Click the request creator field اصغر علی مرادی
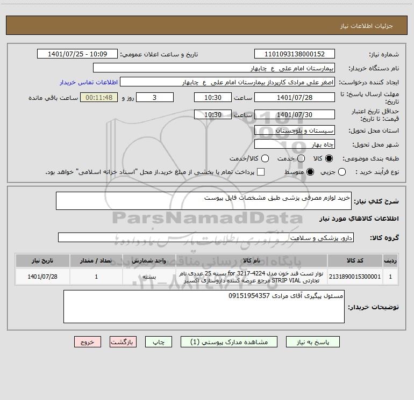 click(227, 82)
